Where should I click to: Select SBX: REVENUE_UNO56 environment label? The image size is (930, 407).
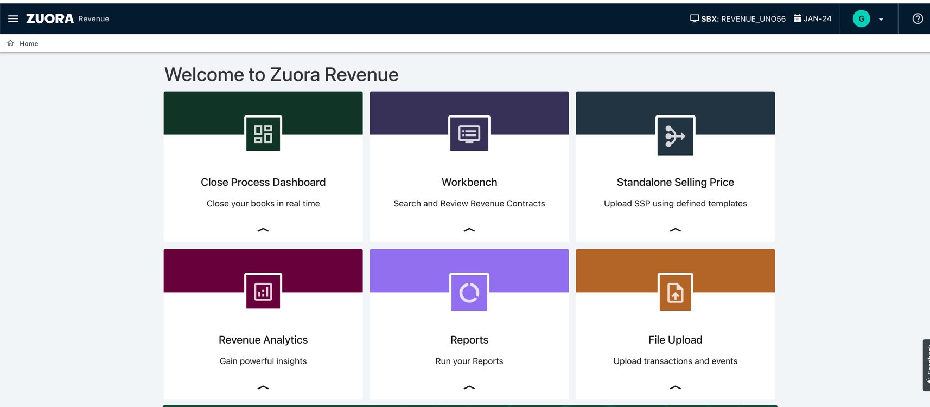coord(743,18)
